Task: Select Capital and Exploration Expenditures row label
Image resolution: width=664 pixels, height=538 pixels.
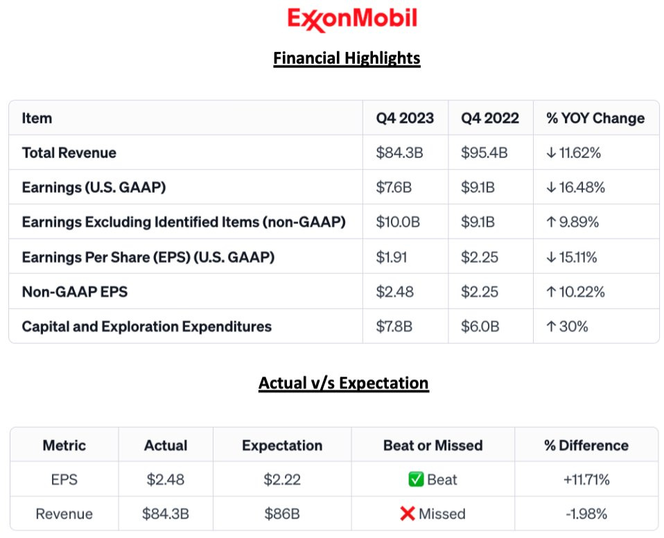Action: point(147,327)
